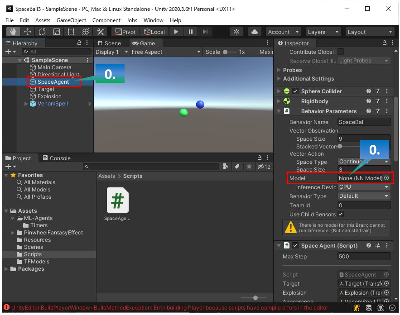
Task: Open Free Aspect dropdown
Action: tap(166, 52)
